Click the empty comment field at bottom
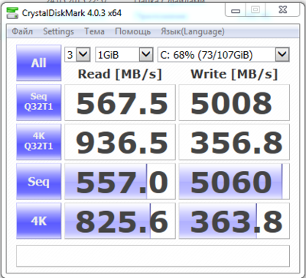 [x=153, y=256]
